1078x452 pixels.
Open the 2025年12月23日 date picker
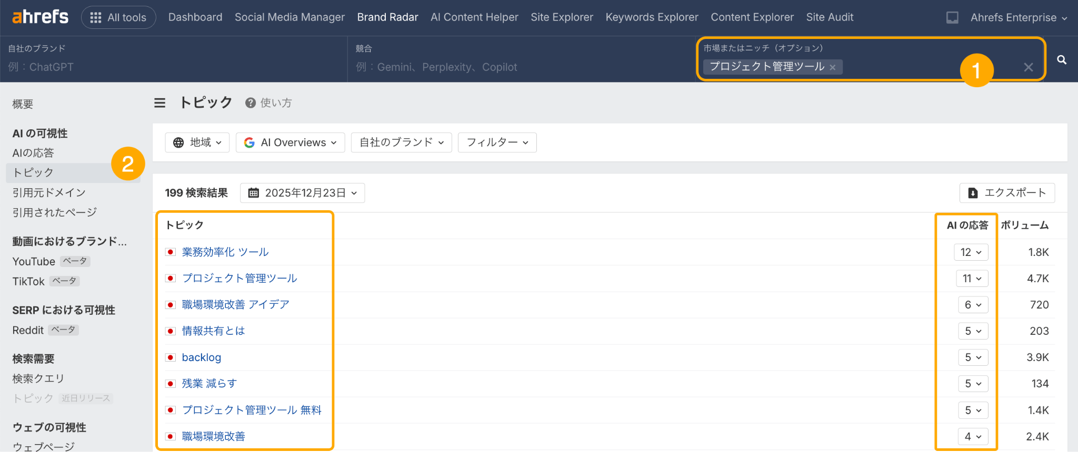[302, 193]
